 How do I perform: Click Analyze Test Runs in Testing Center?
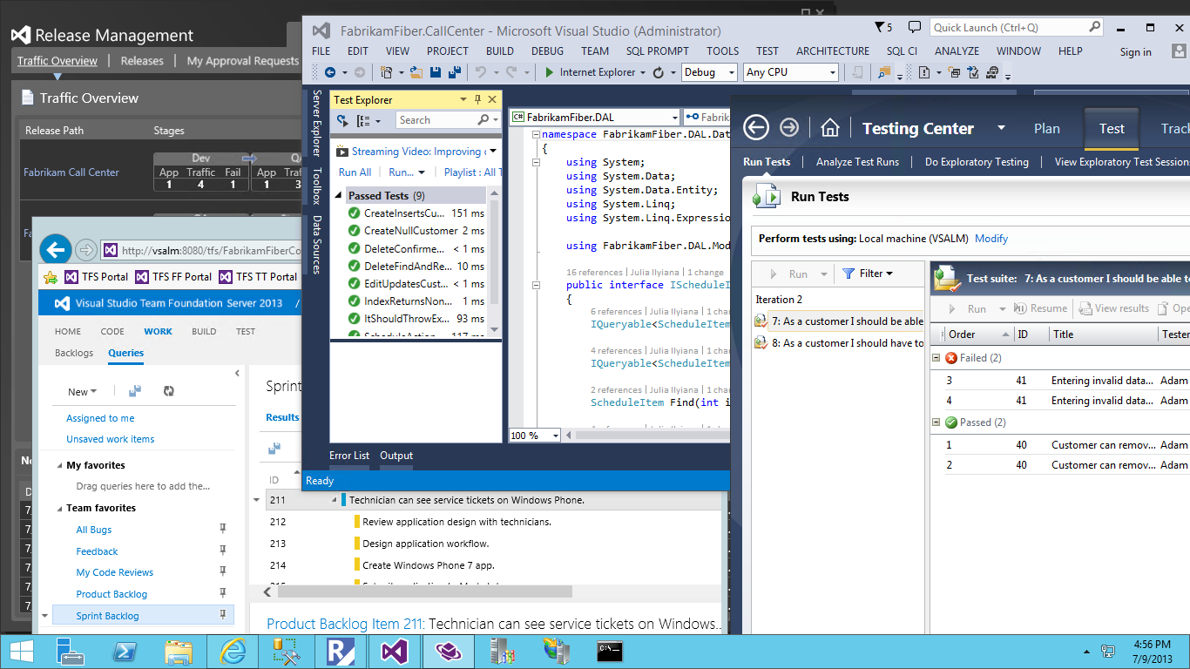tap(857, 162)
